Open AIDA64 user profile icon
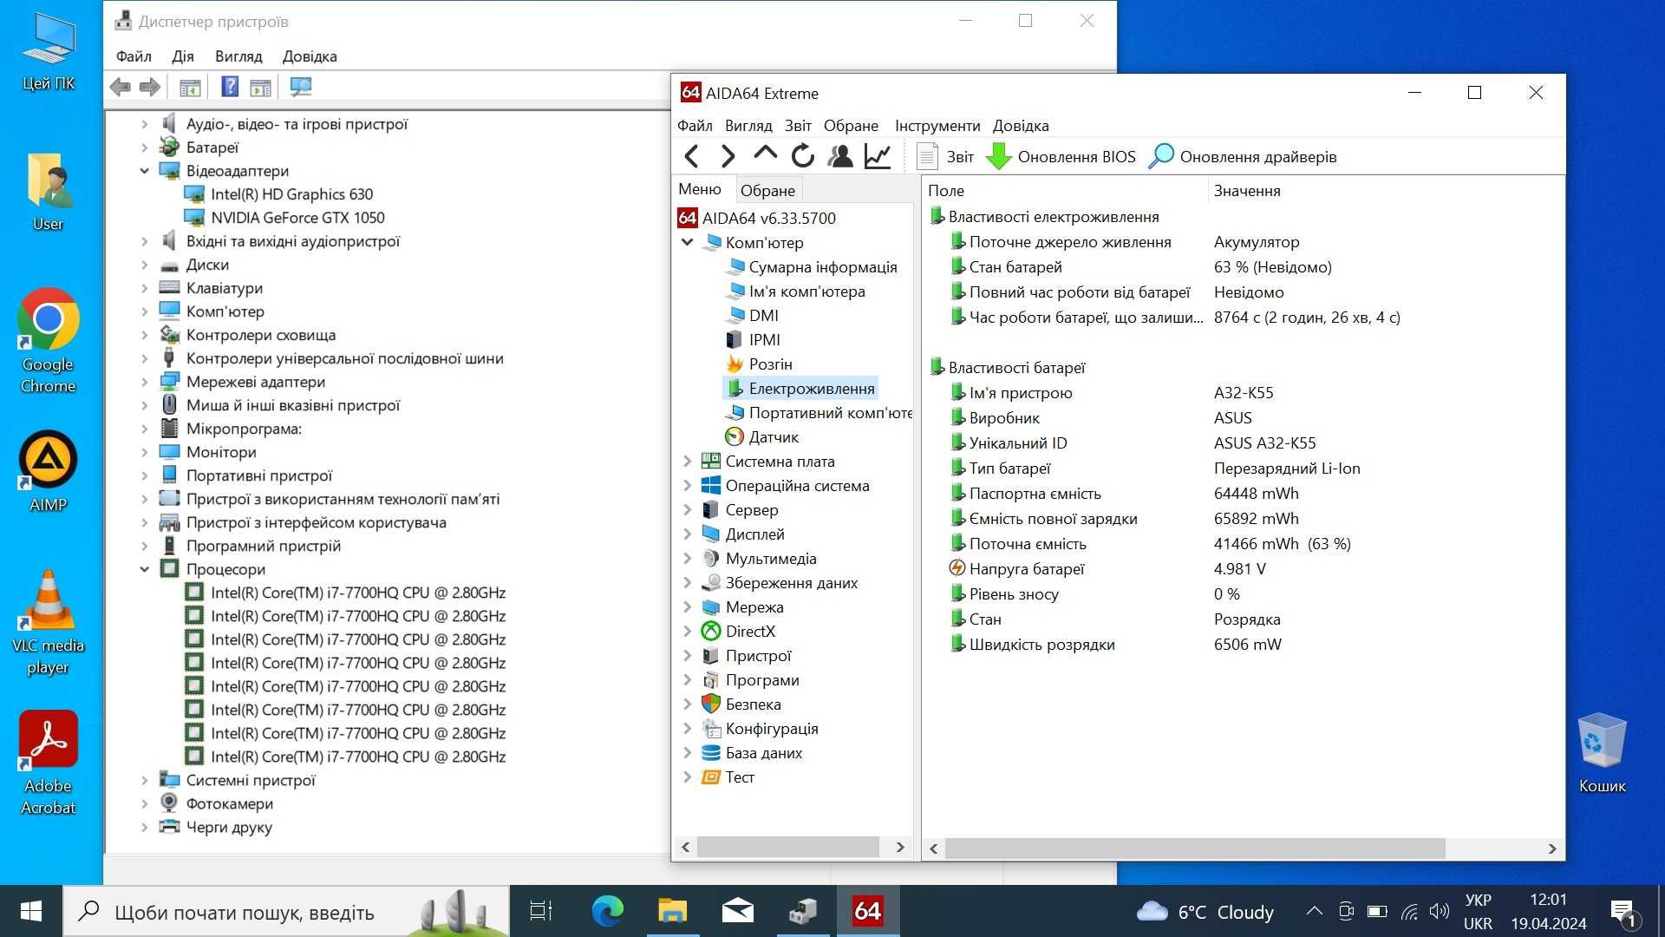Screen dimensions: 1665x937 840,156
